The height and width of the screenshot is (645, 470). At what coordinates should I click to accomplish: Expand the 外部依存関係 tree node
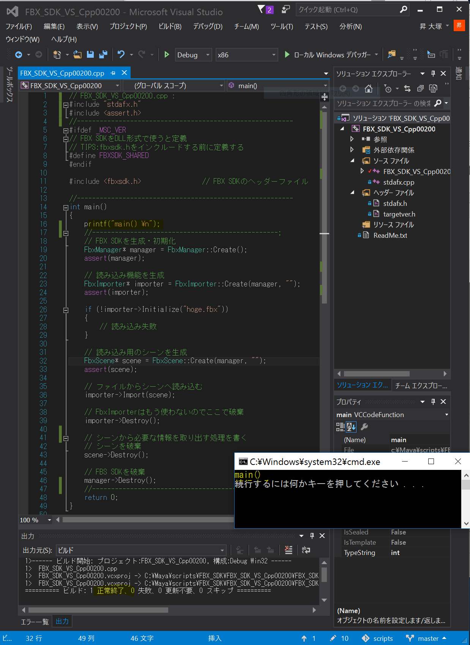[352, 150]
